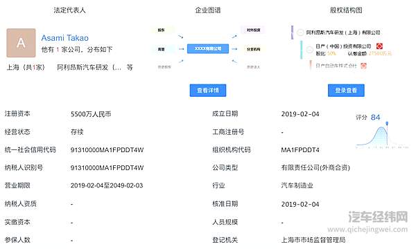Click the 成立日期 value 2019-02-04
This screenshot has height=249, width=416.
tap(300, 114)
